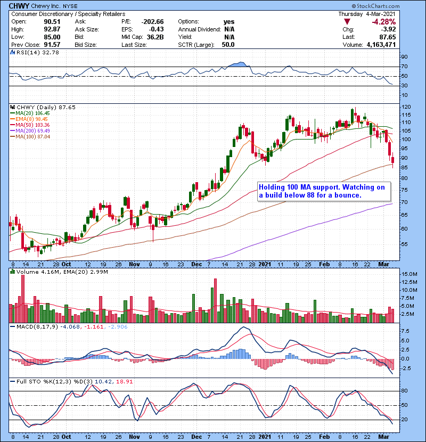Click the RSI panel indicator icon
This screenshot has width=426, height=442.
(12, 52)
